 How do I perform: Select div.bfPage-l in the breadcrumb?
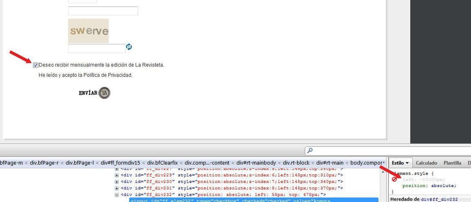coord(80,163)
